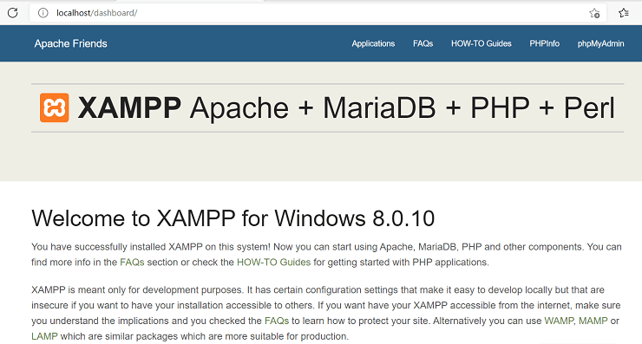Follow the HOW-TO Guides link in paragraph
This screenshot has height=344, width=642.
coord(273,263)
